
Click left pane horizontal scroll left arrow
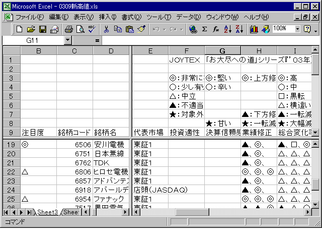click(x=86, y=212)
